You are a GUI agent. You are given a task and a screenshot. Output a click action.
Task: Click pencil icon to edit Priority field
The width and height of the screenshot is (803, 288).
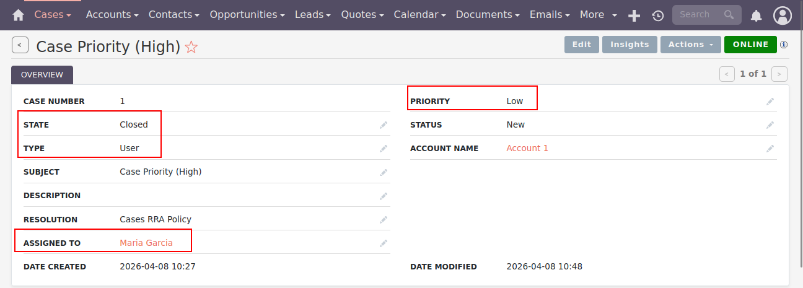pos(770,102)
